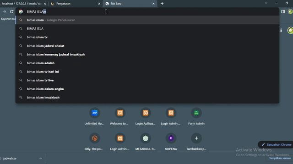Choose the "bimas islam tv live" suggestion
The height and width of the screenshot is (164, 293).
(x=147, y=80)
